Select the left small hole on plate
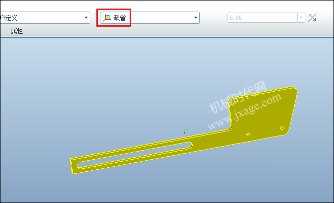Screen dimensions: 334x203 [x=248, y=134]
